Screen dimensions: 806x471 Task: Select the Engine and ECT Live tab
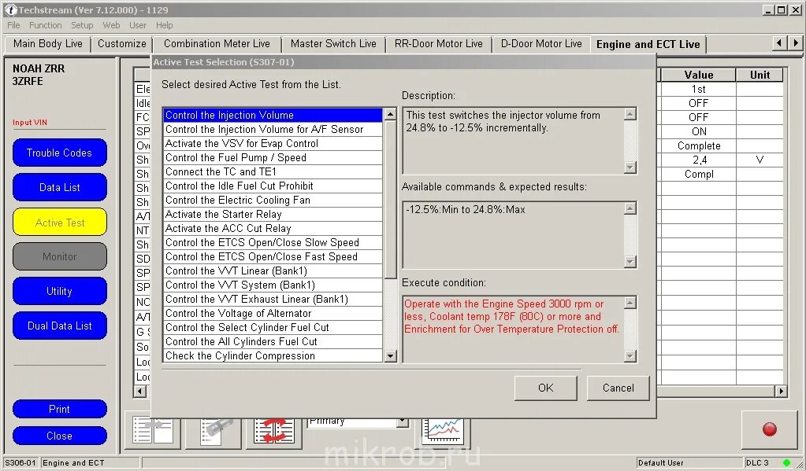[x=648, y=45]
